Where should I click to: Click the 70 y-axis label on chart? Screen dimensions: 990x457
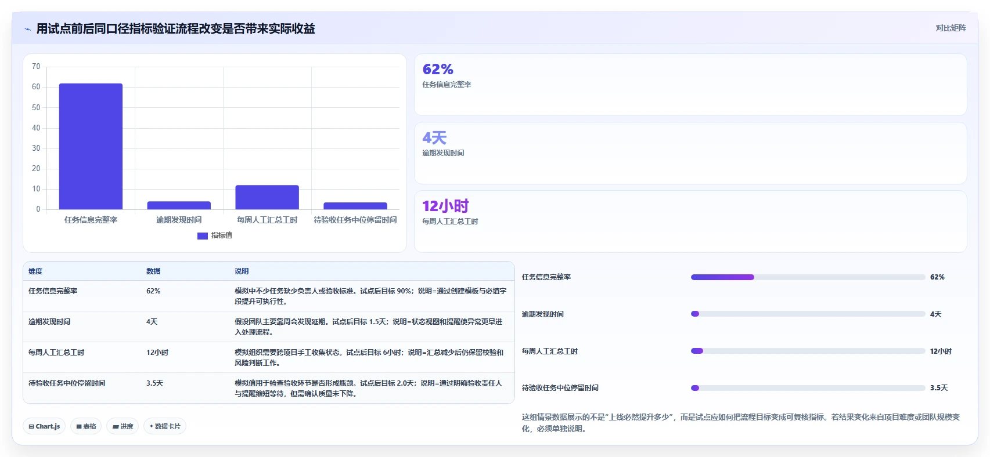point(36,67)
